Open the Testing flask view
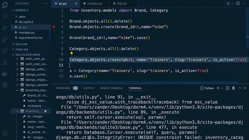The height and width of the screenshot is (140, 249). 5,62
